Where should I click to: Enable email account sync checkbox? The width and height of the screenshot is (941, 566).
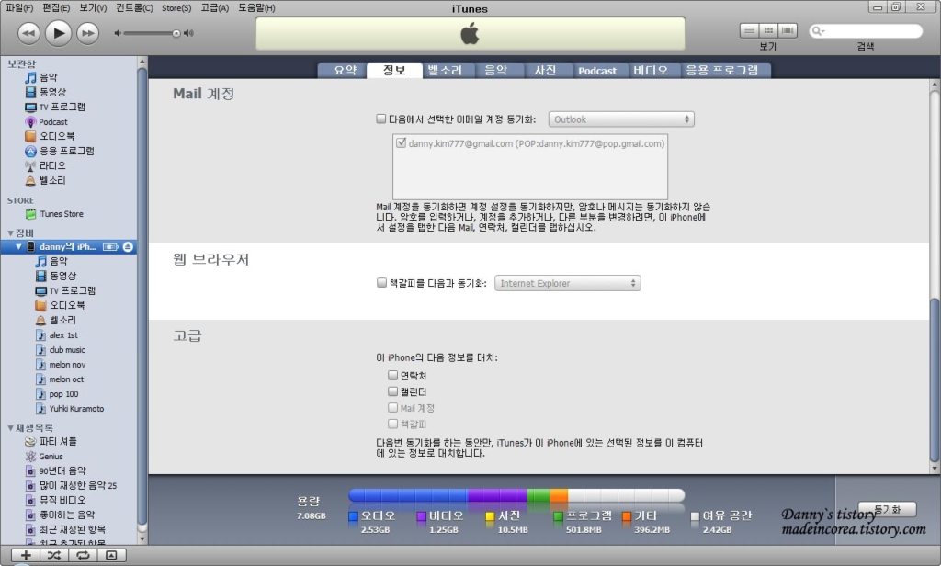click(x=381, y=119)
